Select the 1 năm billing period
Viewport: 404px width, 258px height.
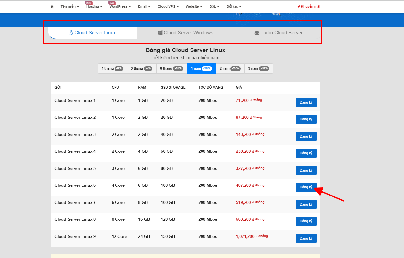click(201, 69)
